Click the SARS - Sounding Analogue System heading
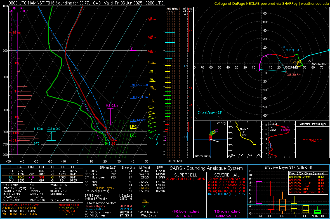 point(206,168)
